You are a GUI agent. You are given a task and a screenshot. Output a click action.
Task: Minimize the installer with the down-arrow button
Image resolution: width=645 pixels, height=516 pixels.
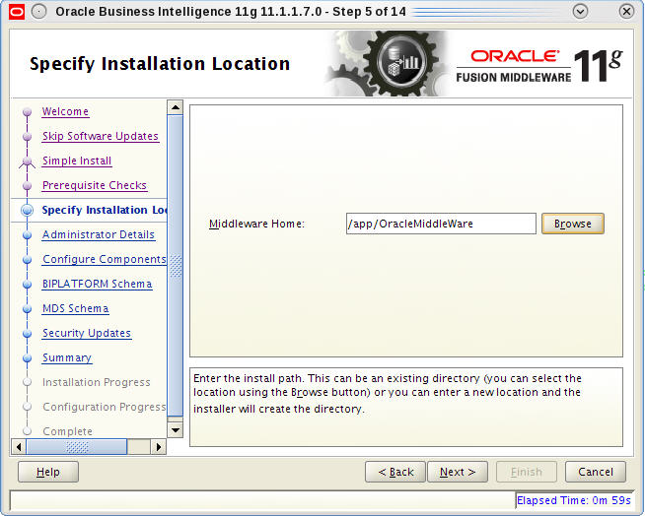coord(580,12)
